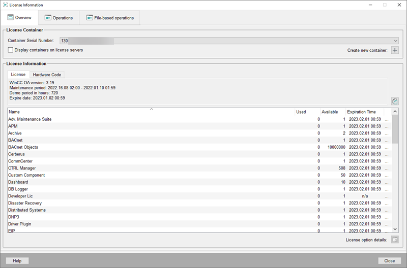Select the Driver Plugin row

(x=199, y=224)
